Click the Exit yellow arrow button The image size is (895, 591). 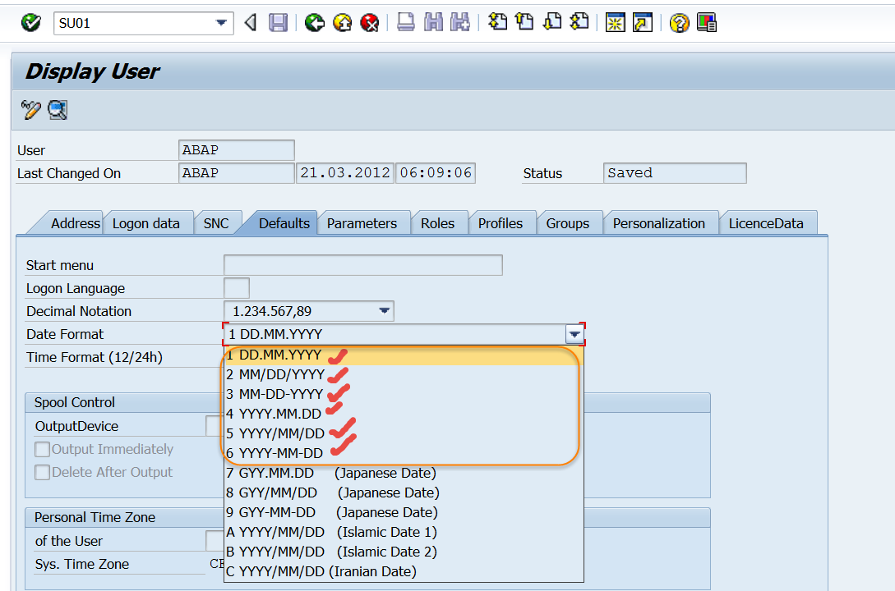point(341,23)
